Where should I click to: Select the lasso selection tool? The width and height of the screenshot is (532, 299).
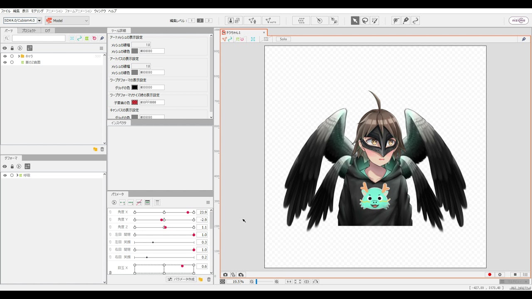365,20
